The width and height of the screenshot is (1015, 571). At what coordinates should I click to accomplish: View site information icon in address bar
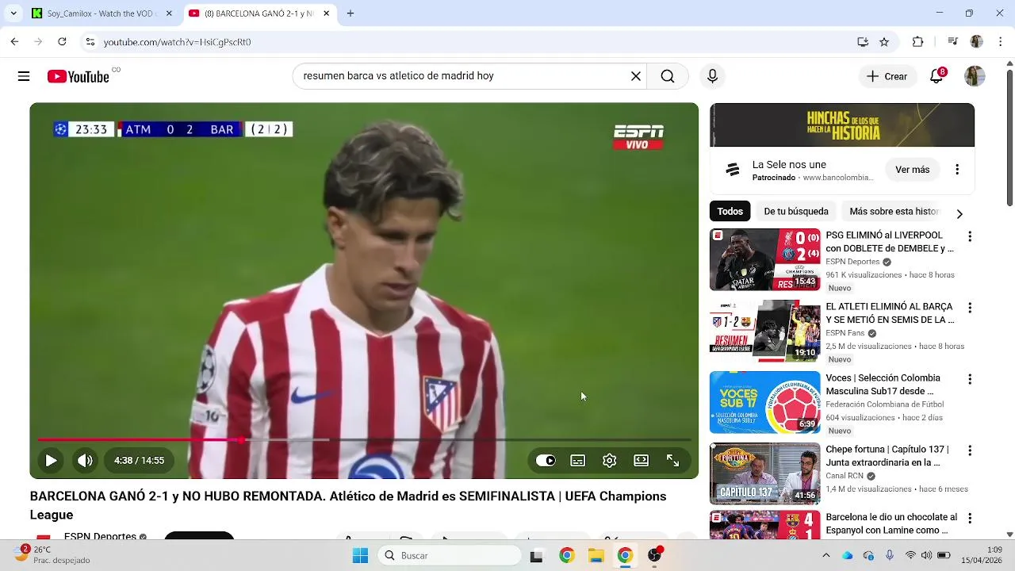click(x=90, y=42)
